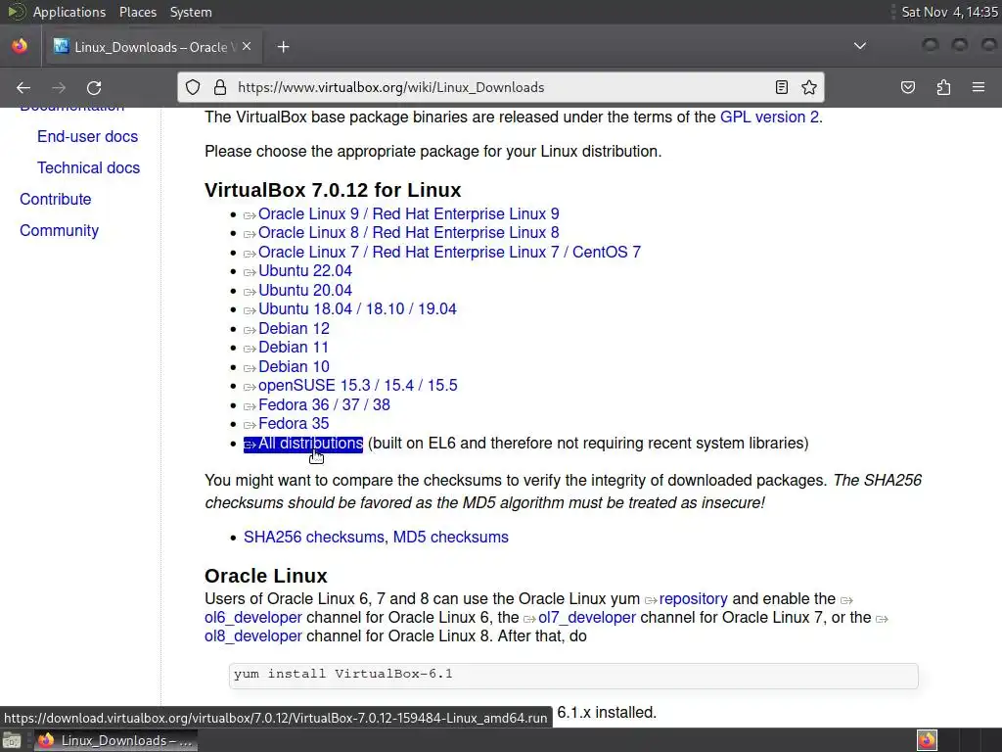The height and width of the screenshot is (752, 1002).
Task: Click the top-left system logo icon
Action: (x=16, y=12)
